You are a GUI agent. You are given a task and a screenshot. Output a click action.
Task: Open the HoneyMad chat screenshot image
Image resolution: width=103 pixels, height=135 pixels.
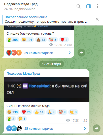click(47, 90)
